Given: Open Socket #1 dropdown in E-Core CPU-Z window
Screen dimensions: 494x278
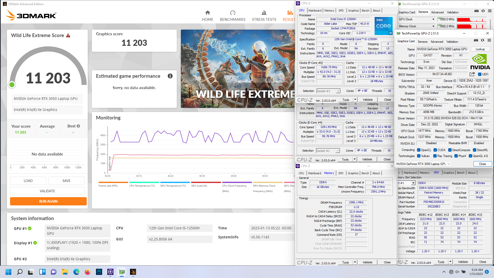Looking at the screenshot, I should tap(338, 151).
